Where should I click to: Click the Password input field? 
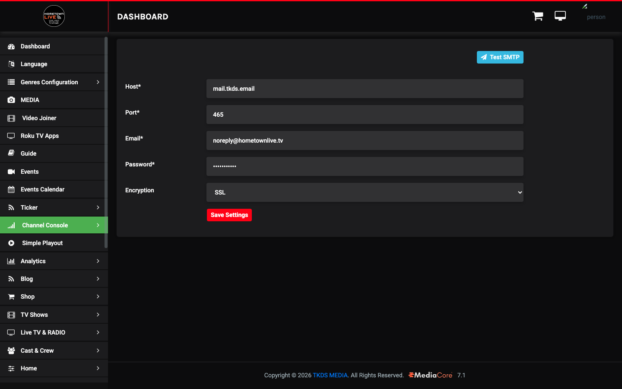point(365,166)
